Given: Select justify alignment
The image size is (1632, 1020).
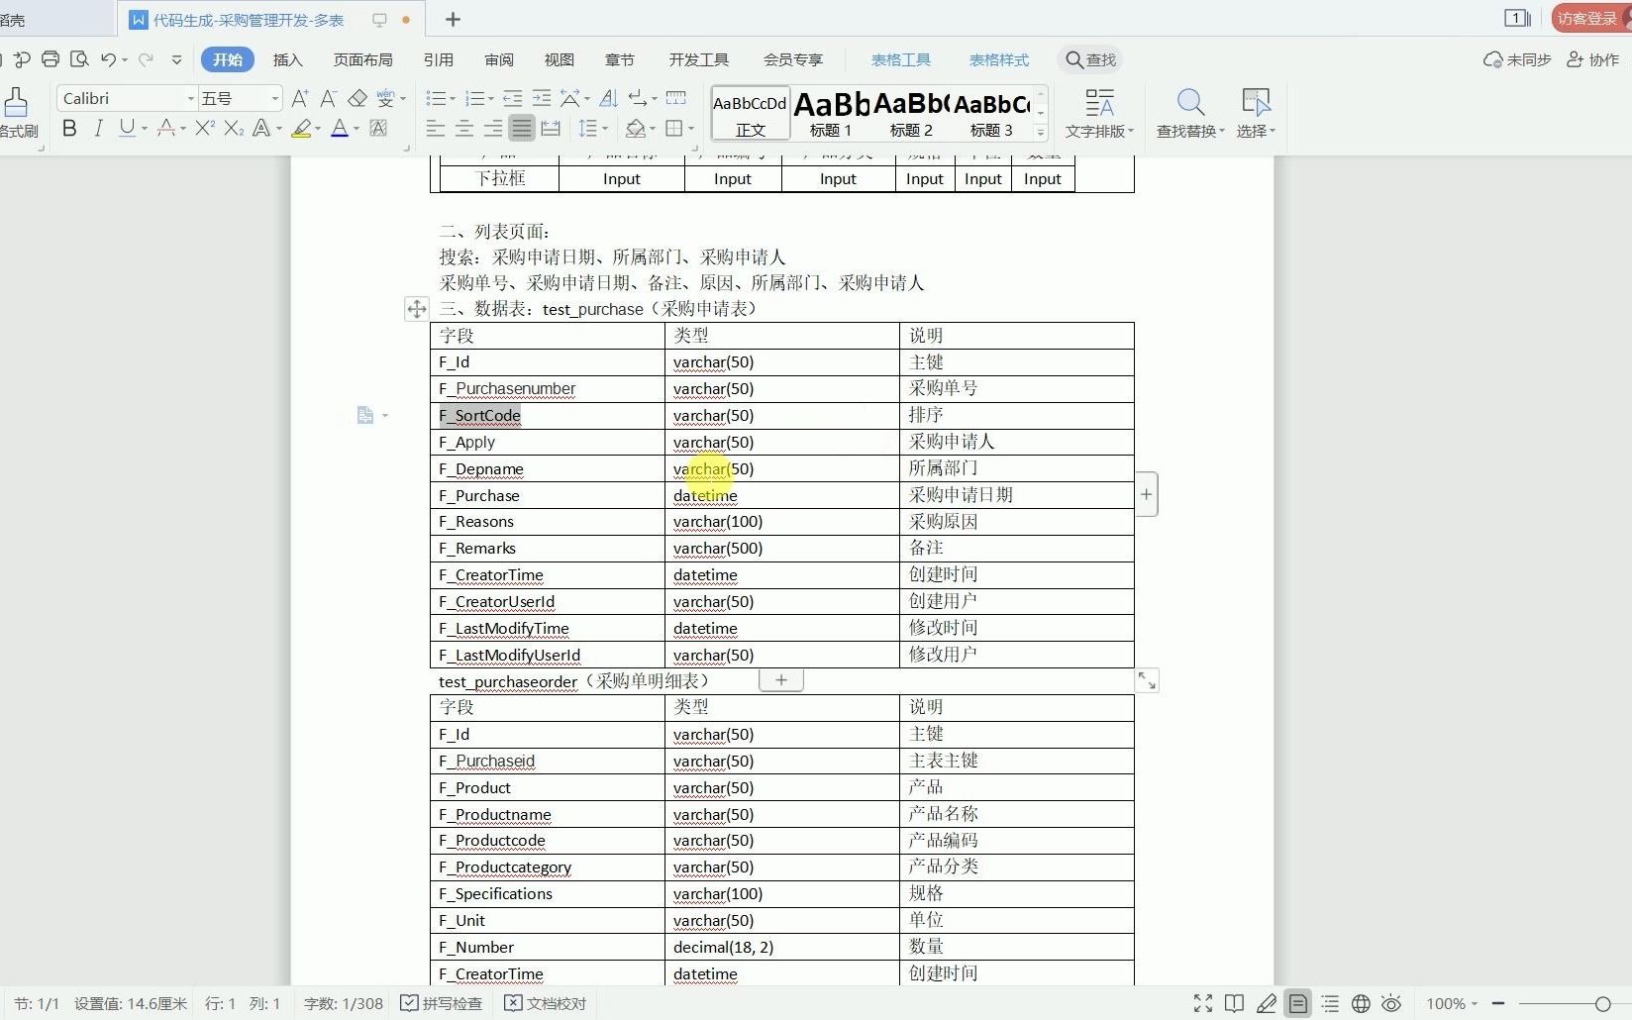Looking at the screenshot, I should tap(522, 128).
